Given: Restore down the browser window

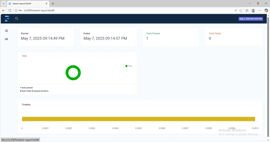Looking at the screenshot, I should click(258, 3).
